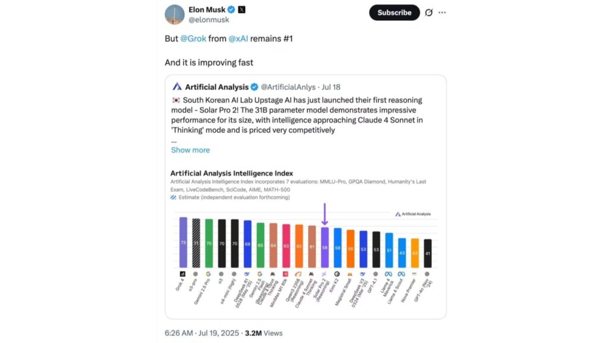Open the Grok icon next to Subscribe

point(429,13)
